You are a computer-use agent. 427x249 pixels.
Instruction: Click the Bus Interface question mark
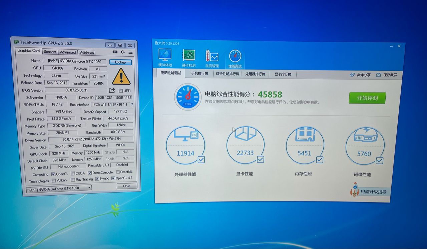click(132, 105)
